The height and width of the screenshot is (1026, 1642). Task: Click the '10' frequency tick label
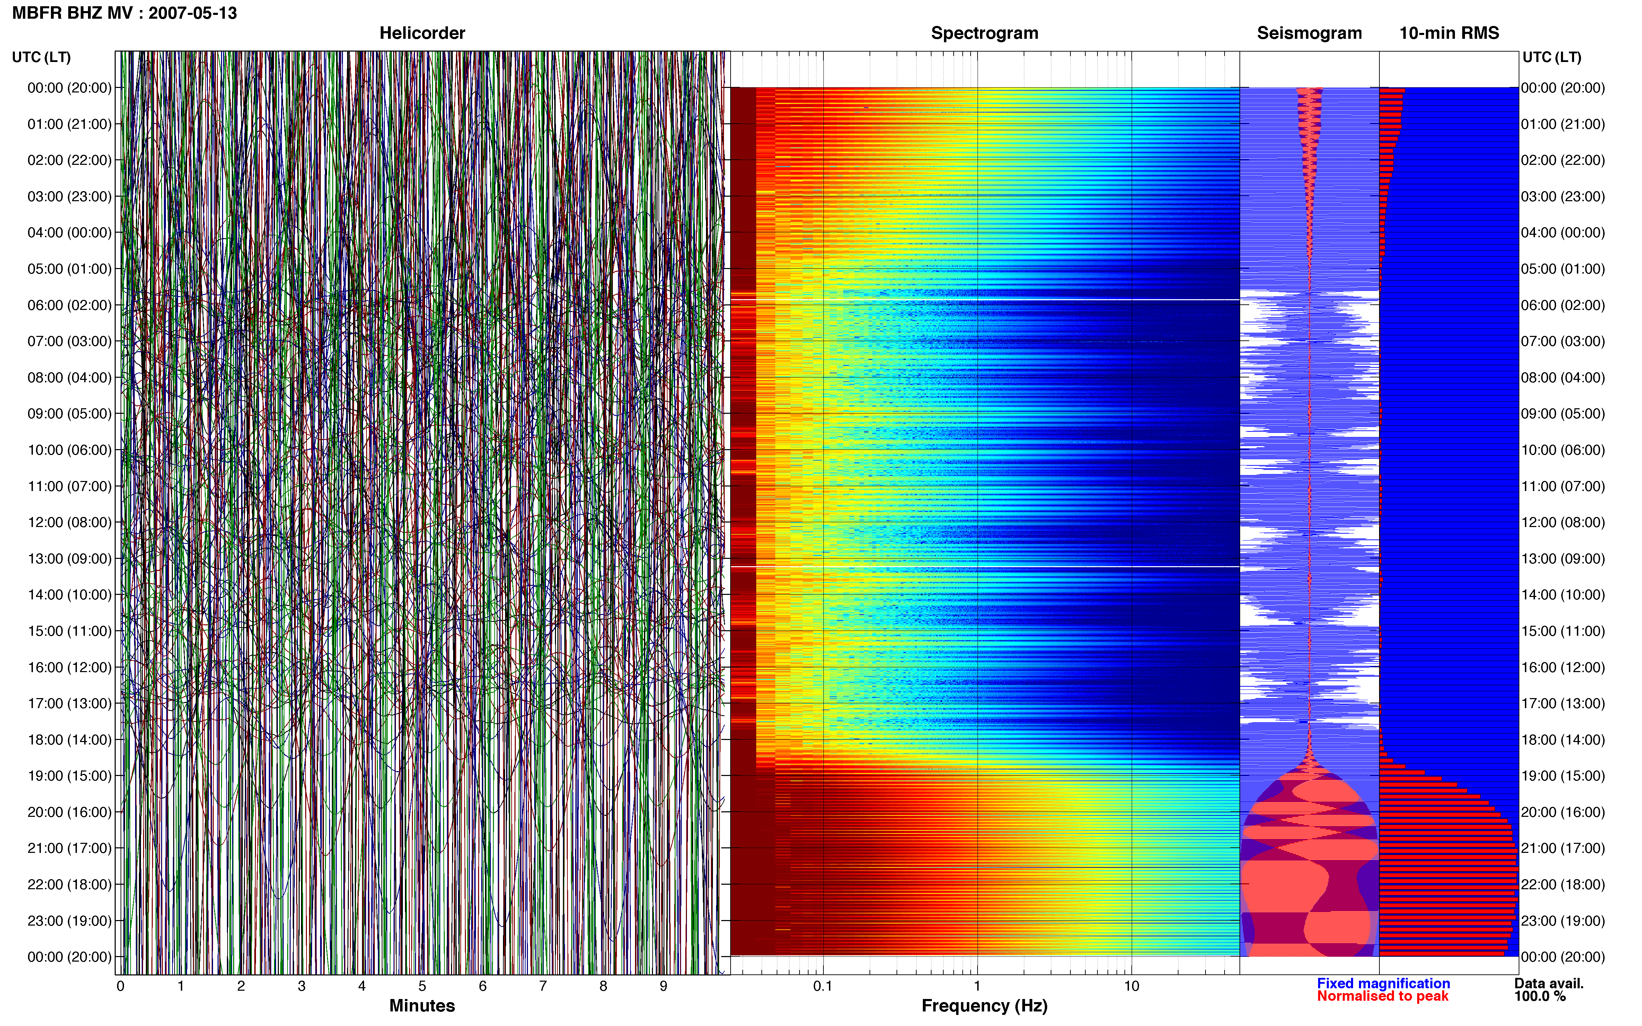point(1131,986)
